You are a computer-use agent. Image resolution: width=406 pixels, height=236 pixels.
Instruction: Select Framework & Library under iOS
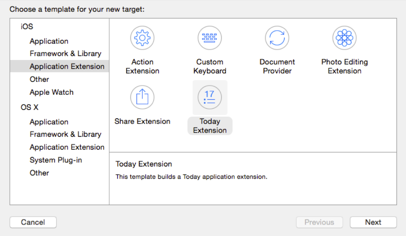tap(65, 54)
